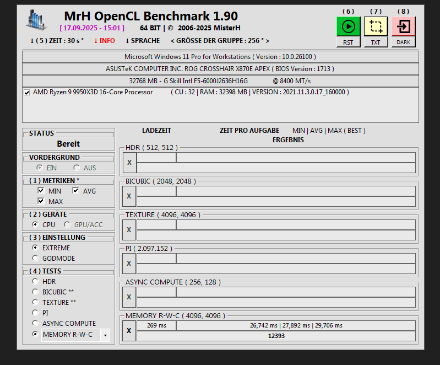This screenshot has height=365, width=440.
Task: Select the EIN foreground radio button
Action: (x=39, y=168)
